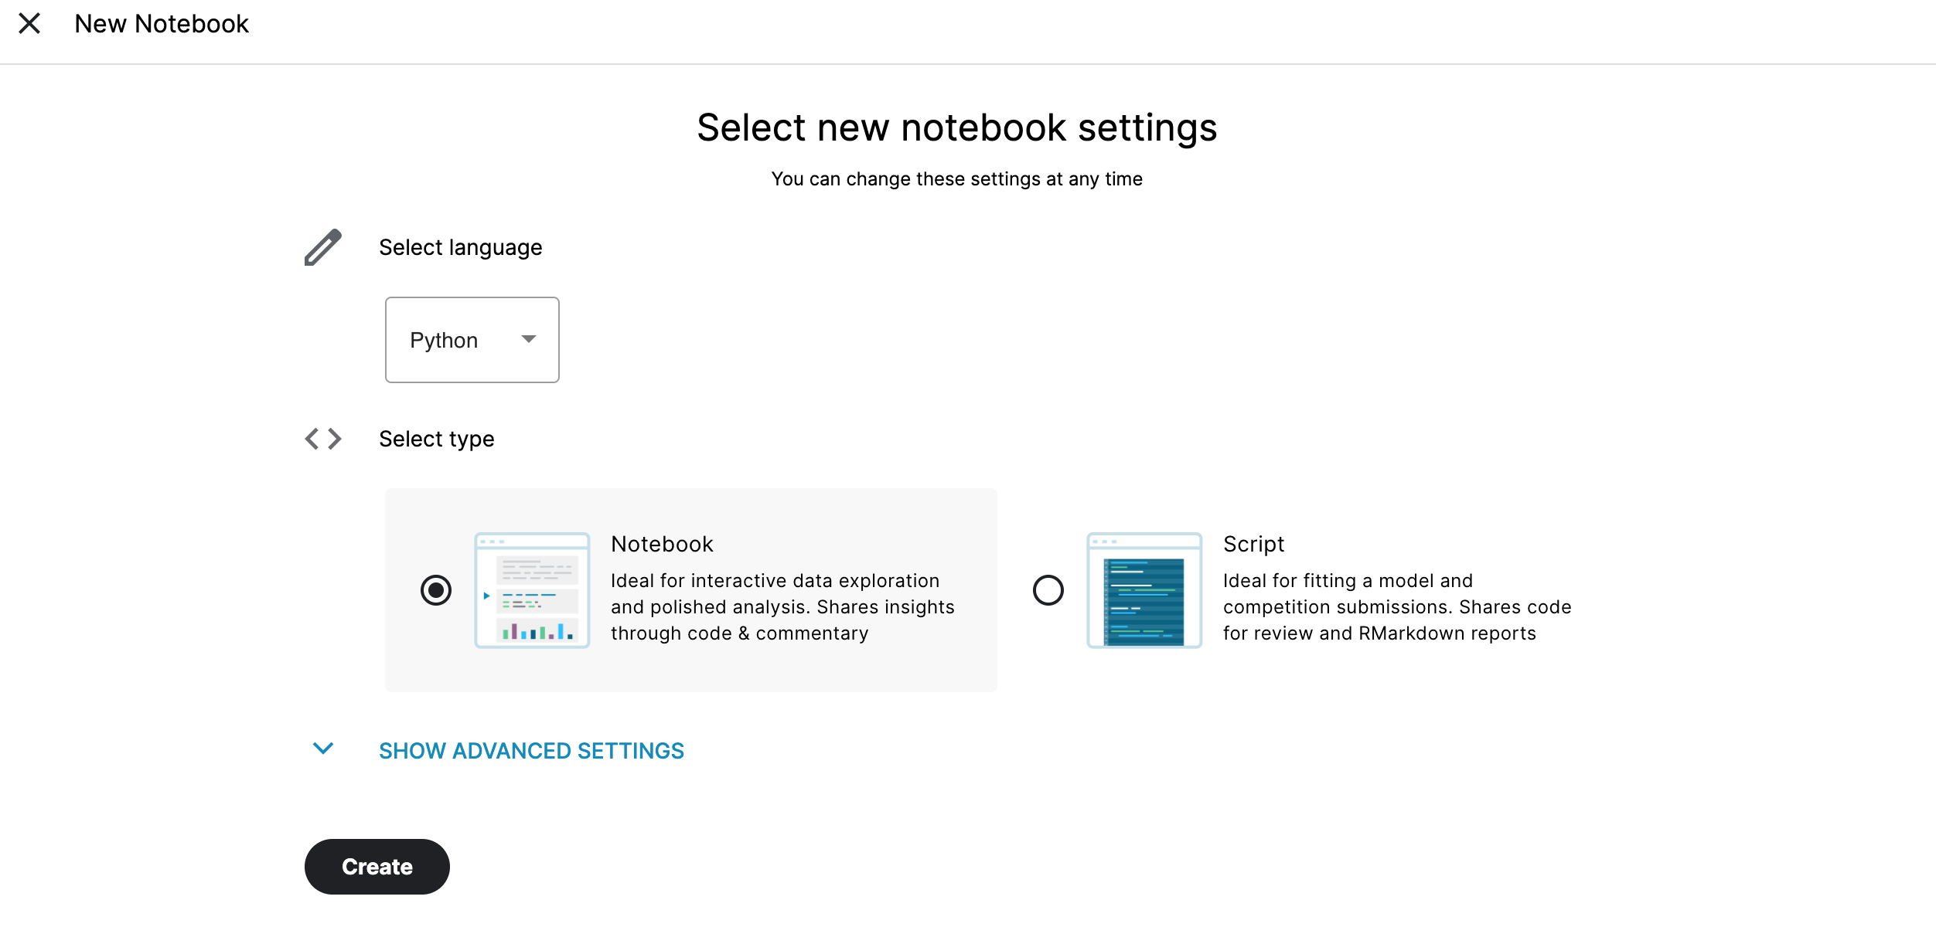
Task: Select the Notebook radio button
Action: coord(436,590)
